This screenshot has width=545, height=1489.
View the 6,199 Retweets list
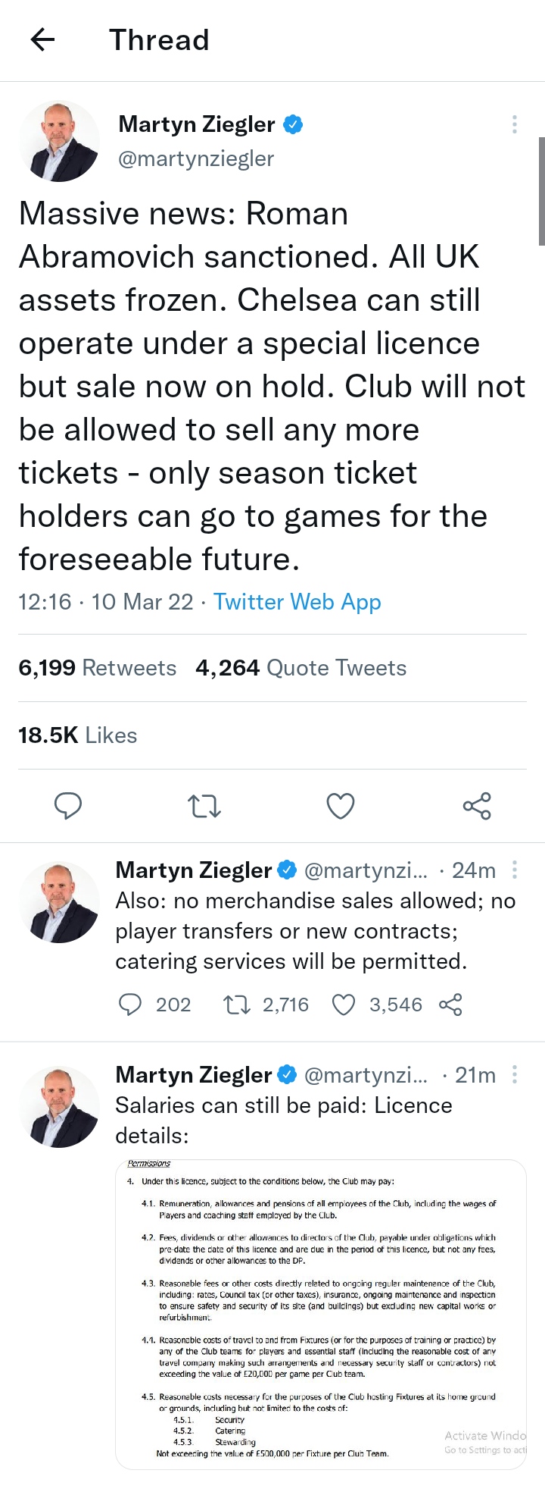pos(97,668)
